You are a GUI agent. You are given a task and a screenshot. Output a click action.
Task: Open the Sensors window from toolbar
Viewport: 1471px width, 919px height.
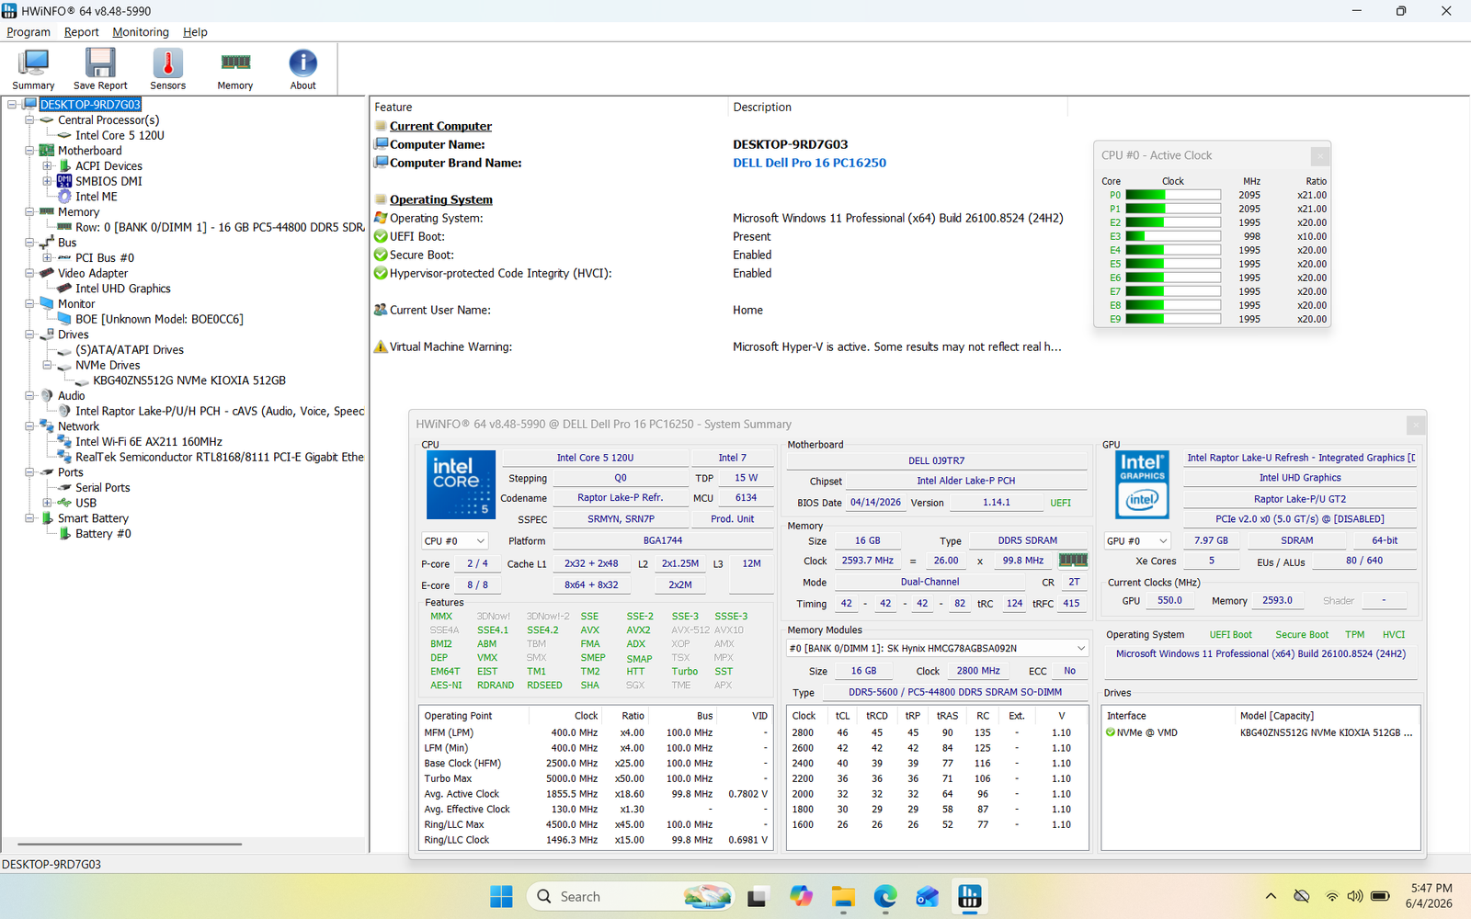pyautogui.click(x=167, y=69)
